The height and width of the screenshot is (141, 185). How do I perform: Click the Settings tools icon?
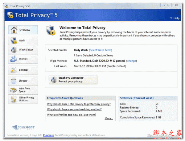click(13, 70)
